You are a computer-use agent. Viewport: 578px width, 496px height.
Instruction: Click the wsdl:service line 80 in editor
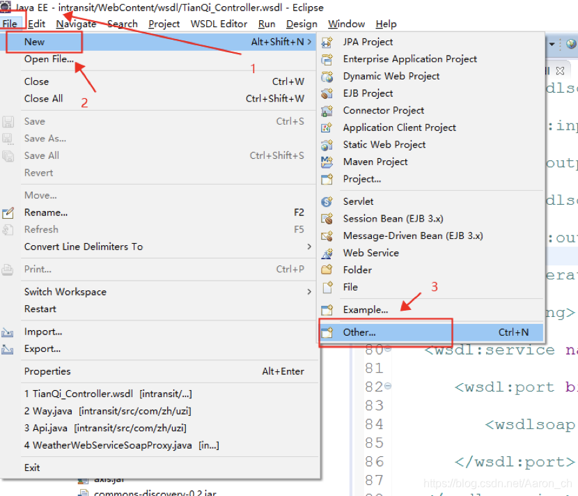(x=501, y=350)
